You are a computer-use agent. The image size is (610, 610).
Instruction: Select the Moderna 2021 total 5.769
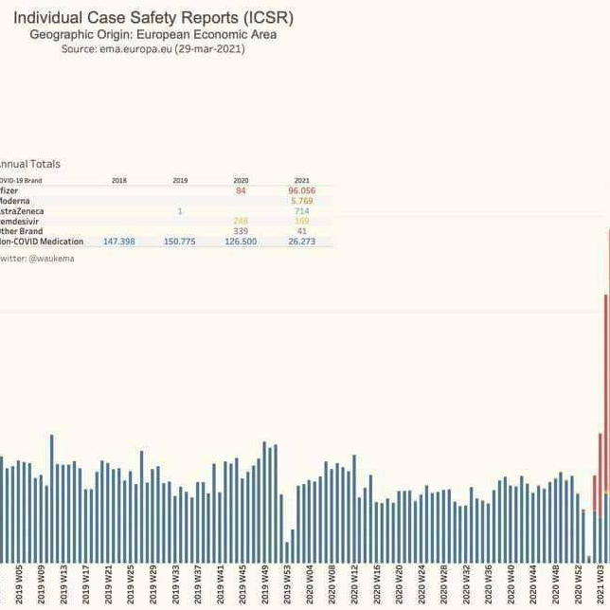[x=301, y=201]
